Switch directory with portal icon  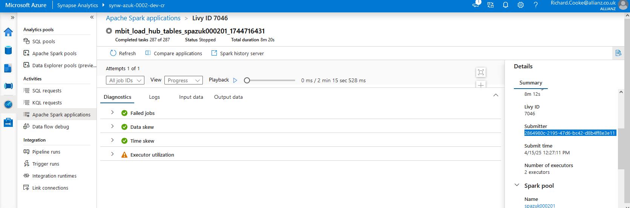point(491,5)
